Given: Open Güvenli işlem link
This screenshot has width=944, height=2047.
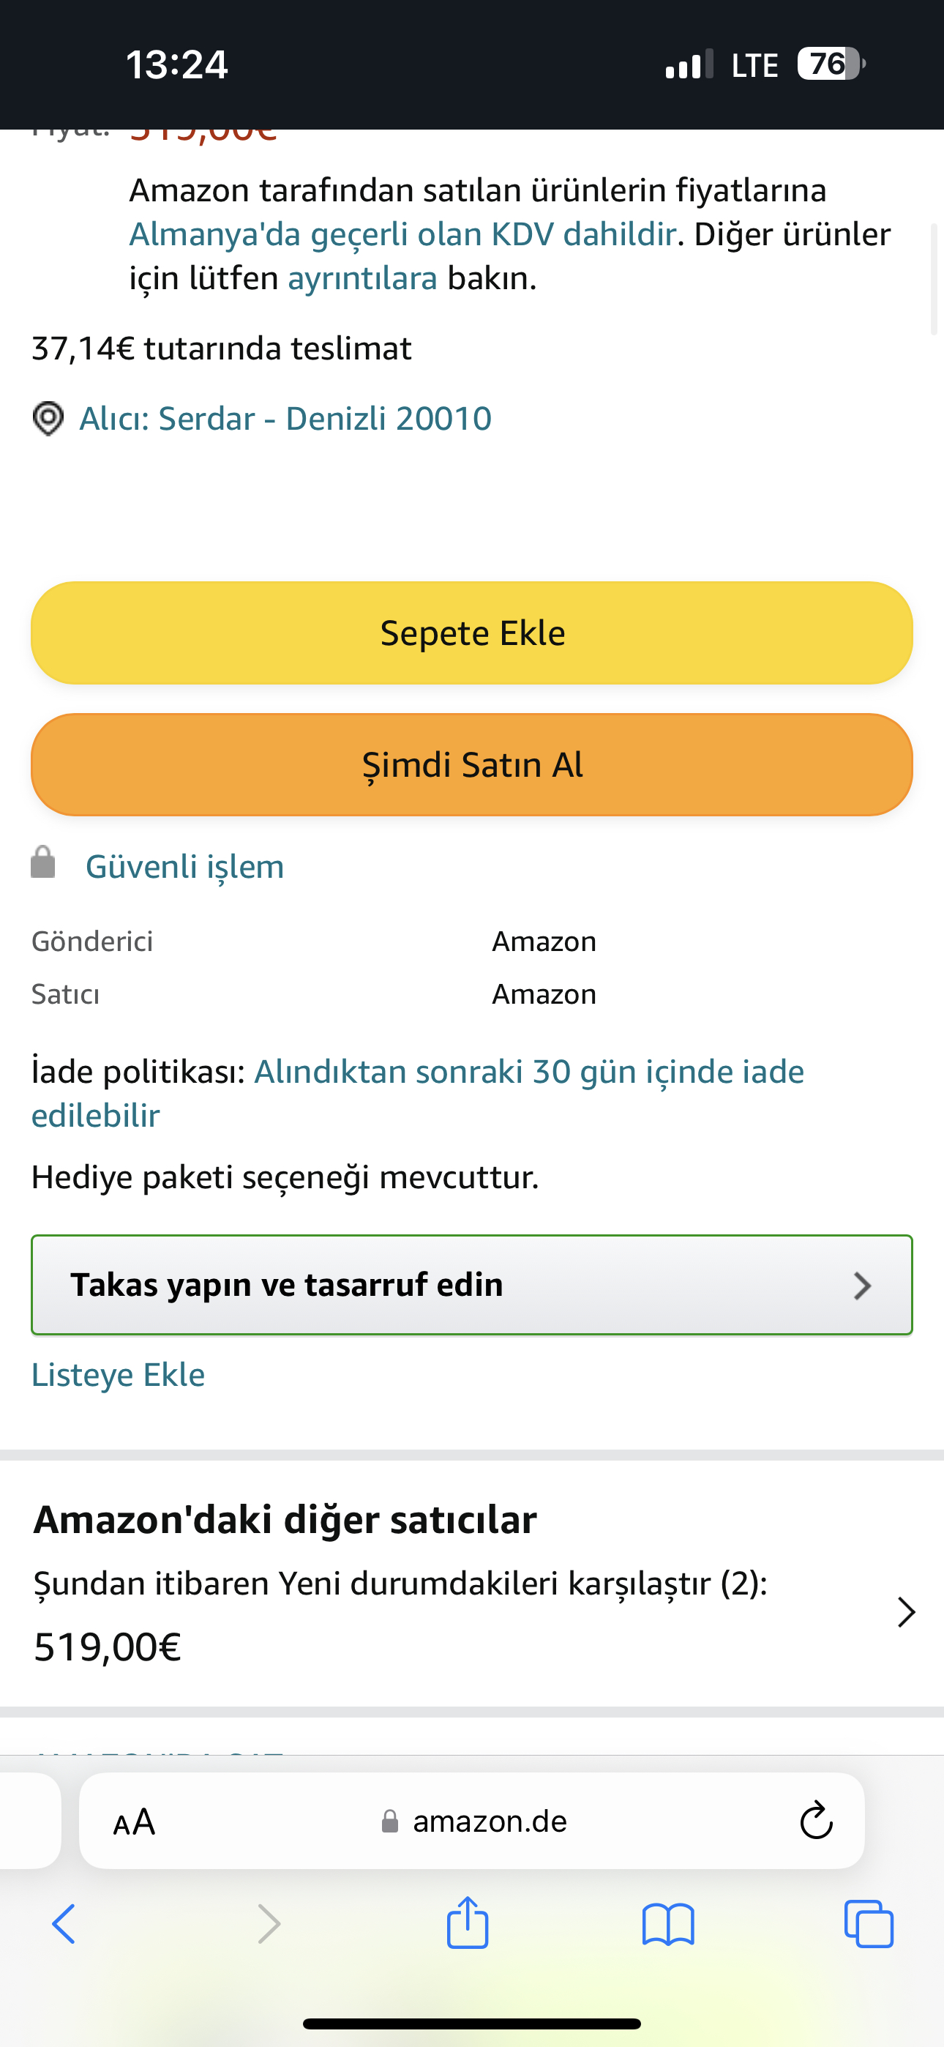Looking at the screenshot, I should (x=184, y=866).
